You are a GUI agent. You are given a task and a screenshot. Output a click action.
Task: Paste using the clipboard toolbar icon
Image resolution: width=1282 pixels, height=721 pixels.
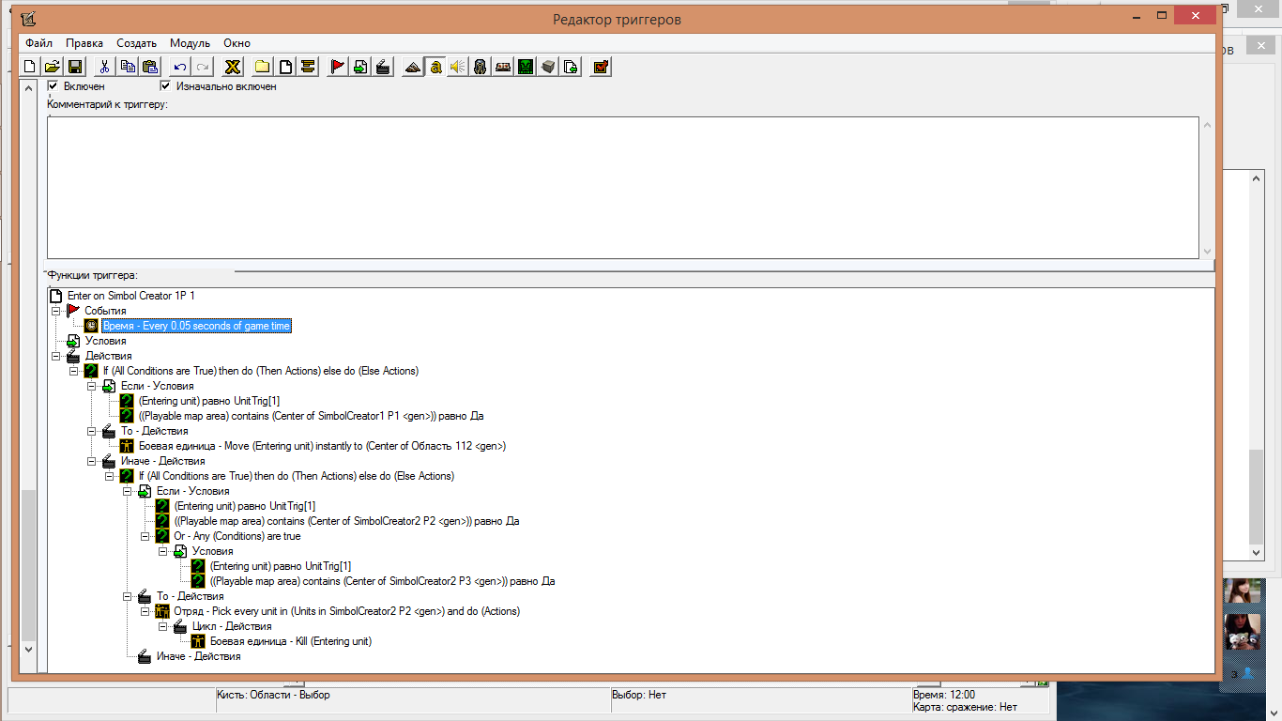click(149, 67)
